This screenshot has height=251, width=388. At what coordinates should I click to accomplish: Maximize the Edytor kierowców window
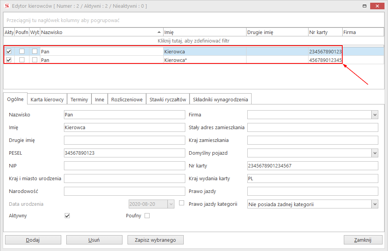pos(364,6)
